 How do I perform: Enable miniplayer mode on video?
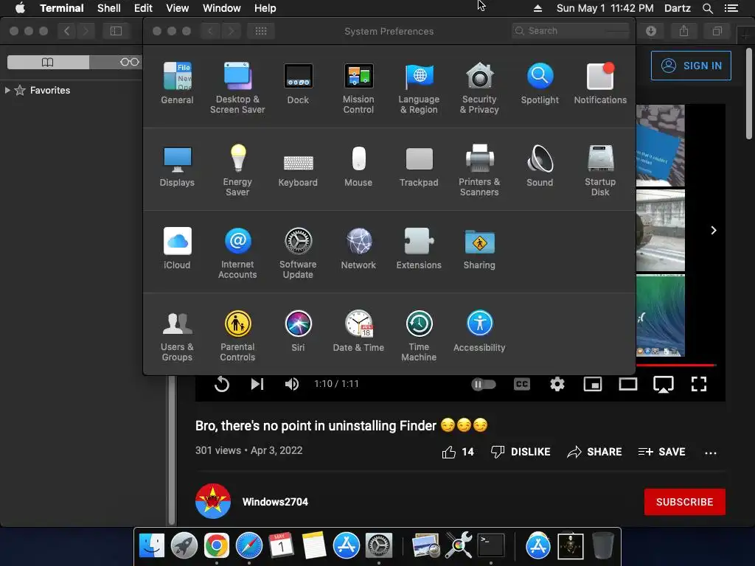[593, 384]
